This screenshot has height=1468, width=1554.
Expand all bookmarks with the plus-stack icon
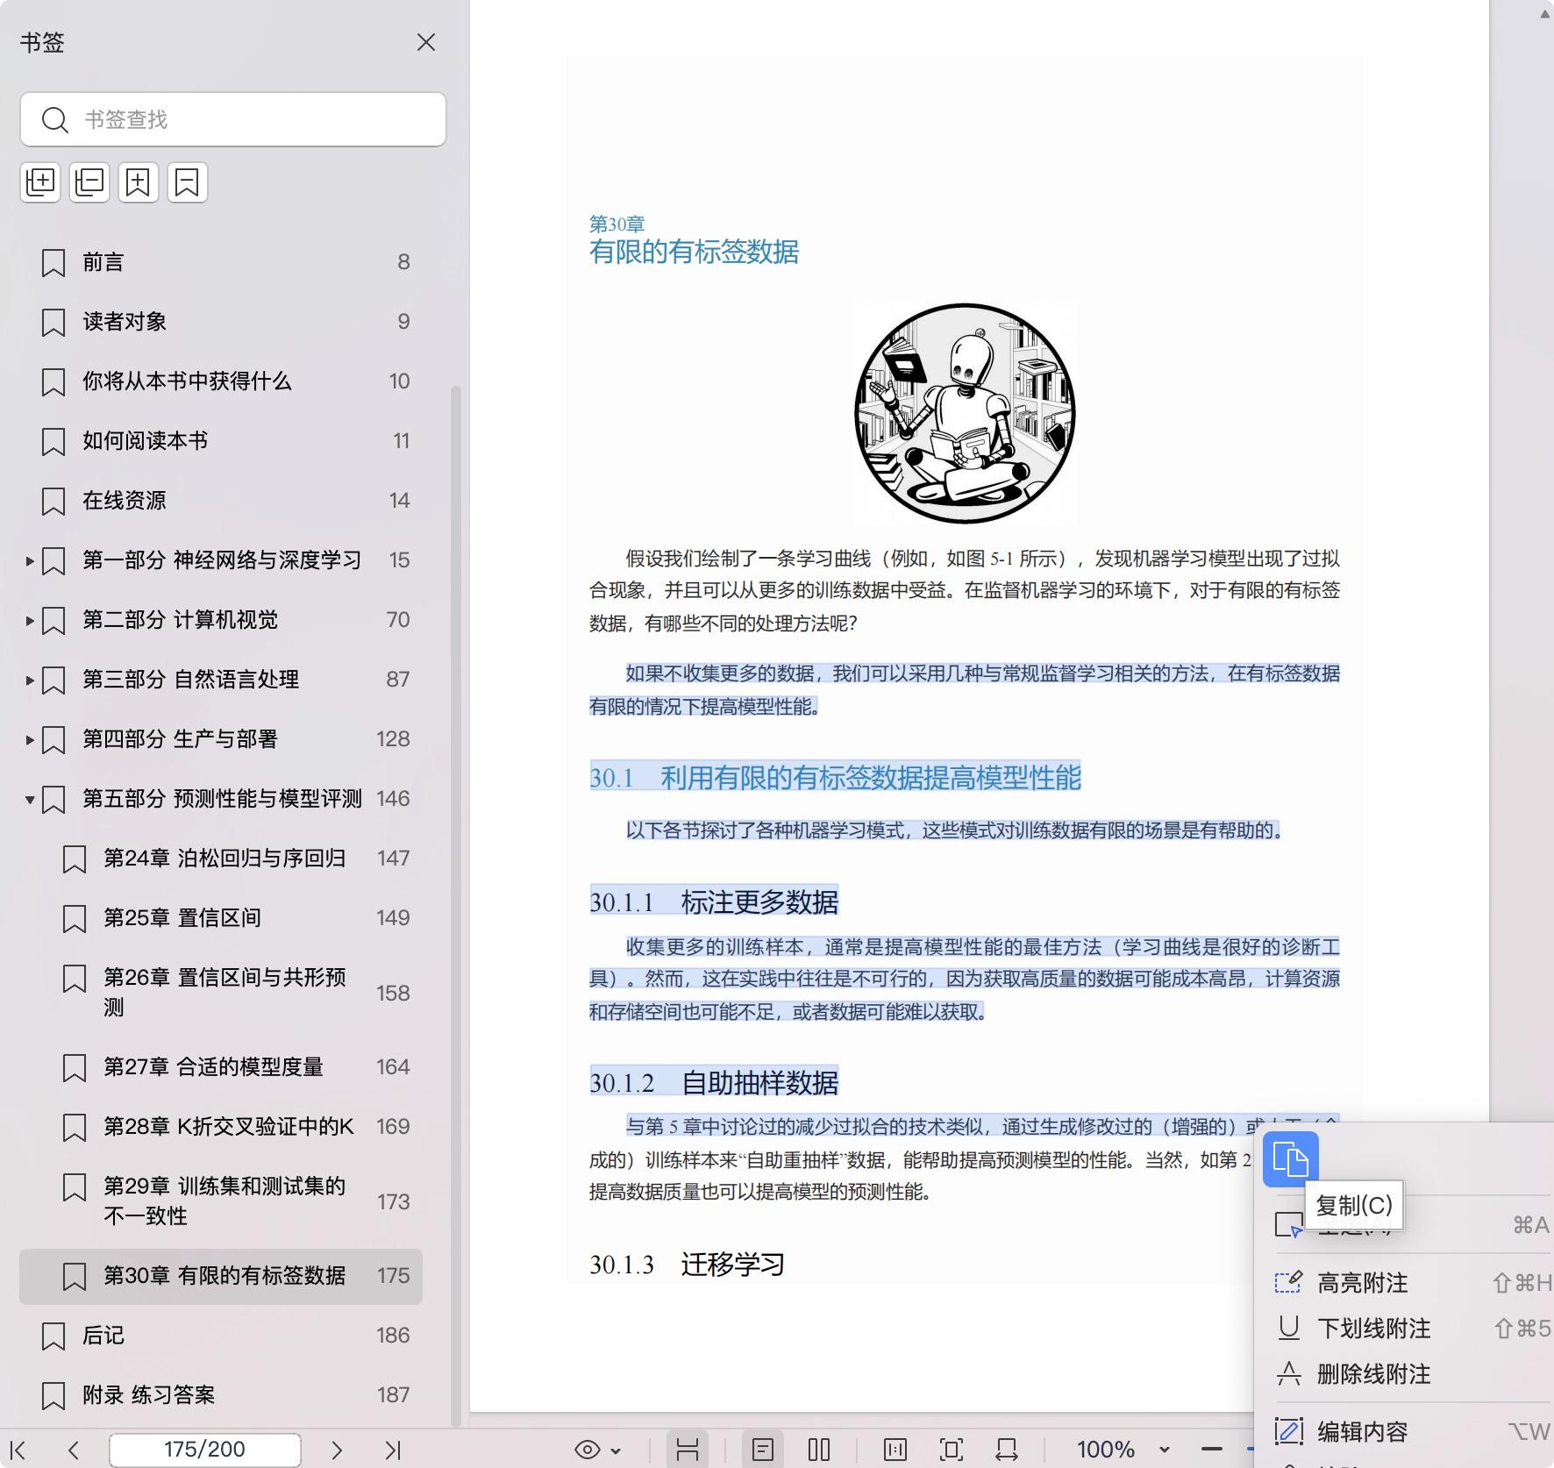coord(40,182)
